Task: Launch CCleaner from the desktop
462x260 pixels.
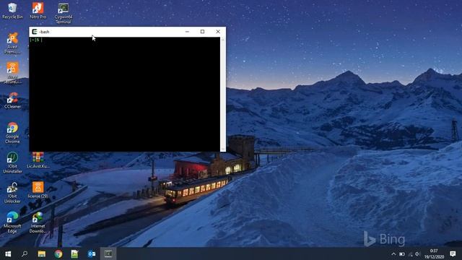Action: 12,100
